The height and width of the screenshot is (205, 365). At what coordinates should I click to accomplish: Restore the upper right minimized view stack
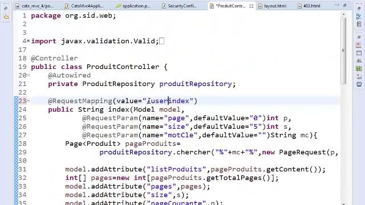(359, 8)
